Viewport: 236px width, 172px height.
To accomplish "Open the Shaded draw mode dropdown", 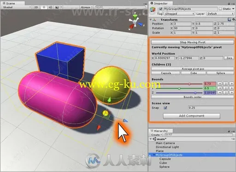I will point(17,7).
